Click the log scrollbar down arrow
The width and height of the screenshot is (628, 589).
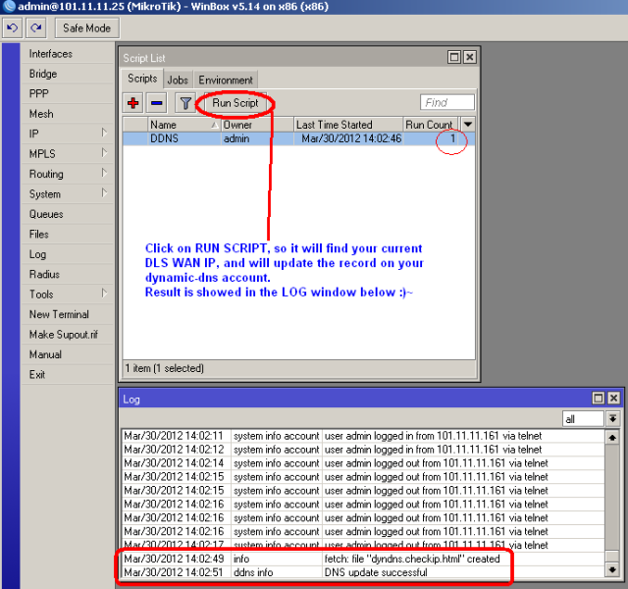pyautogui.click(x=612, y=569)
